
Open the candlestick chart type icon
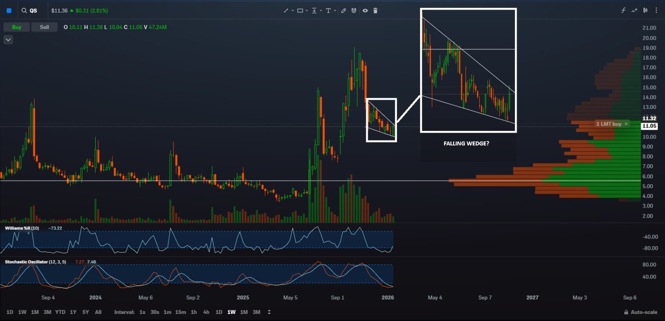pyautogui.click(x=645, y=10)
